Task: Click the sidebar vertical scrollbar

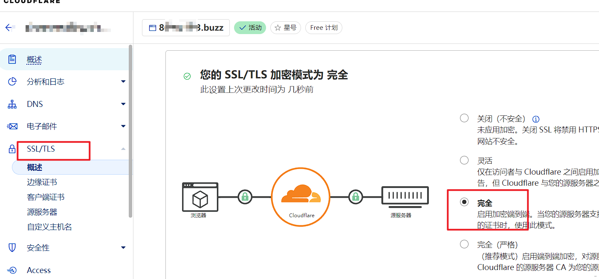Action: pyautogui.click(x=130, y=128)
